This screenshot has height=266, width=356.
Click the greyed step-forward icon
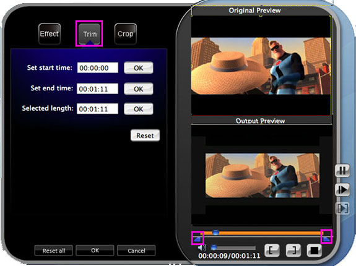[342, 208]
